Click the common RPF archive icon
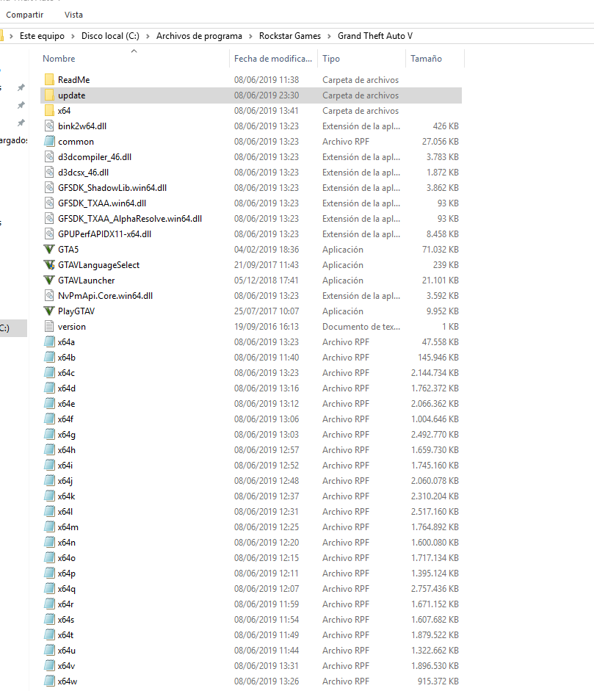 pyautogui.click(x=49, y=142)
